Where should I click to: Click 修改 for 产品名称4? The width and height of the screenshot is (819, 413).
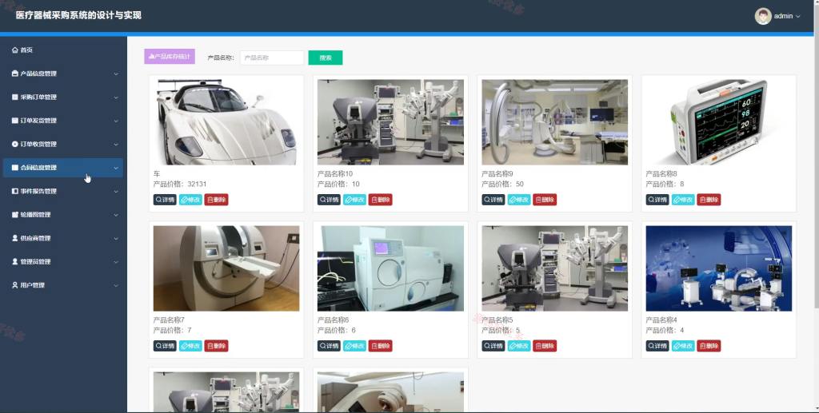[683, 346]
